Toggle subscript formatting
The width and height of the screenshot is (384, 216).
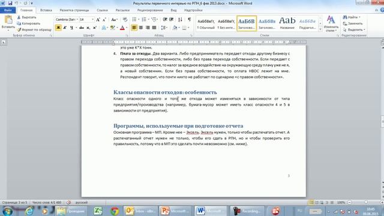click(x=88, y=28)
